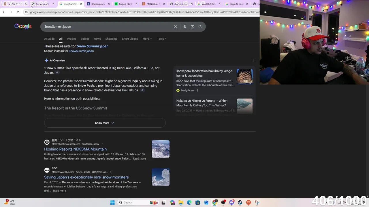Open Outlook from the taskbar

click(x=206, y=202)
